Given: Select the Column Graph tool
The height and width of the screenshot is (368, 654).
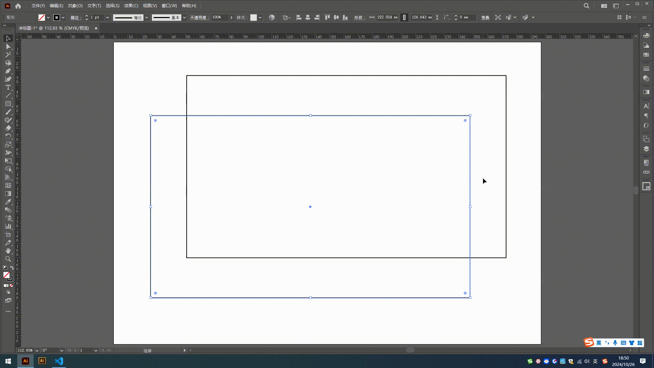Looking at the screenshot, I should 8,226.
